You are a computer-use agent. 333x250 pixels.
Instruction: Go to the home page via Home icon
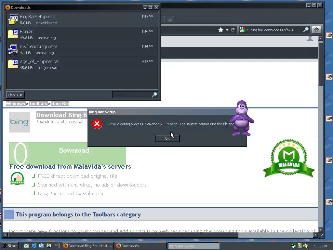(316, 30)
